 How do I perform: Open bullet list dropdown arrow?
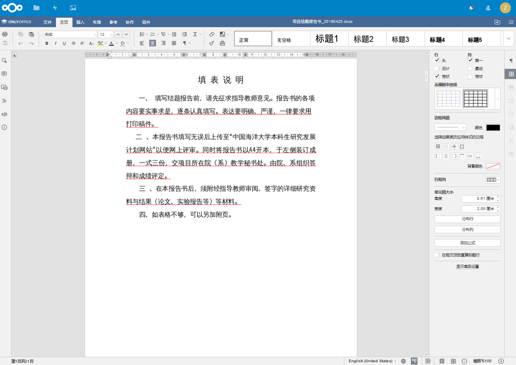(x=147, y=35)
